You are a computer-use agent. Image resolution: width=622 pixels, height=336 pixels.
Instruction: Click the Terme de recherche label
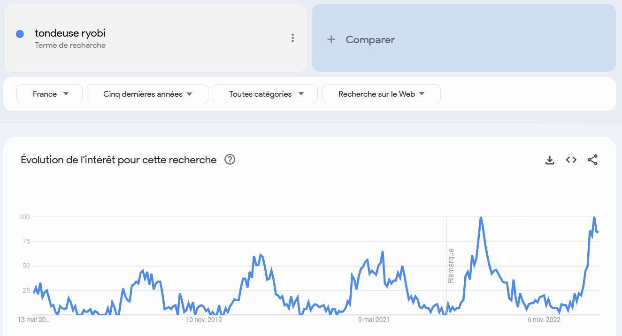70,45
